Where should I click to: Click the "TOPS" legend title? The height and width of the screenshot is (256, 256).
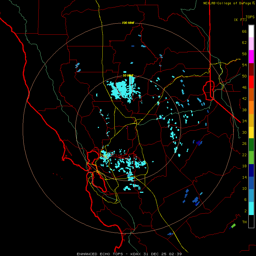coord(250,17)
